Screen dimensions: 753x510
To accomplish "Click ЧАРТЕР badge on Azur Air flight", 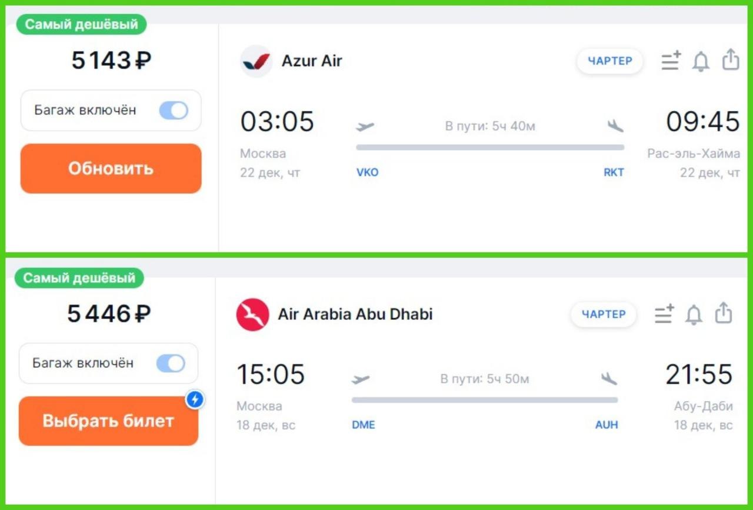I will click(x=610, y=61).
